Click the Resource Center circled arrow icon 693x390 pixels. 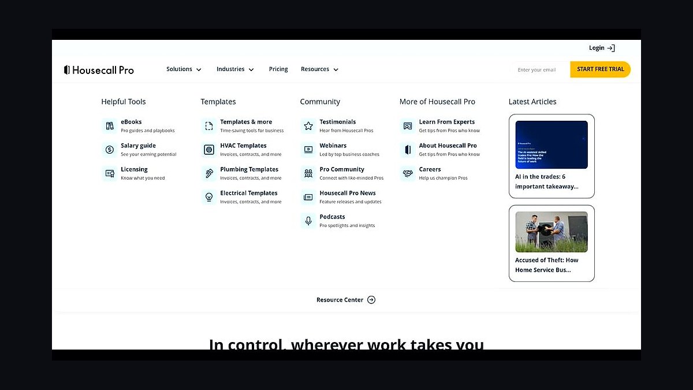(371, 300)
